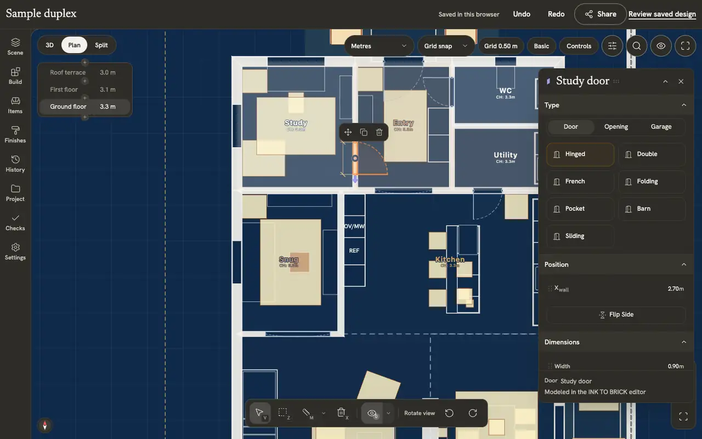
Task: Enter fullscreen with top toolbar icon
Action: pyautogui.click(x=685, y=46)
